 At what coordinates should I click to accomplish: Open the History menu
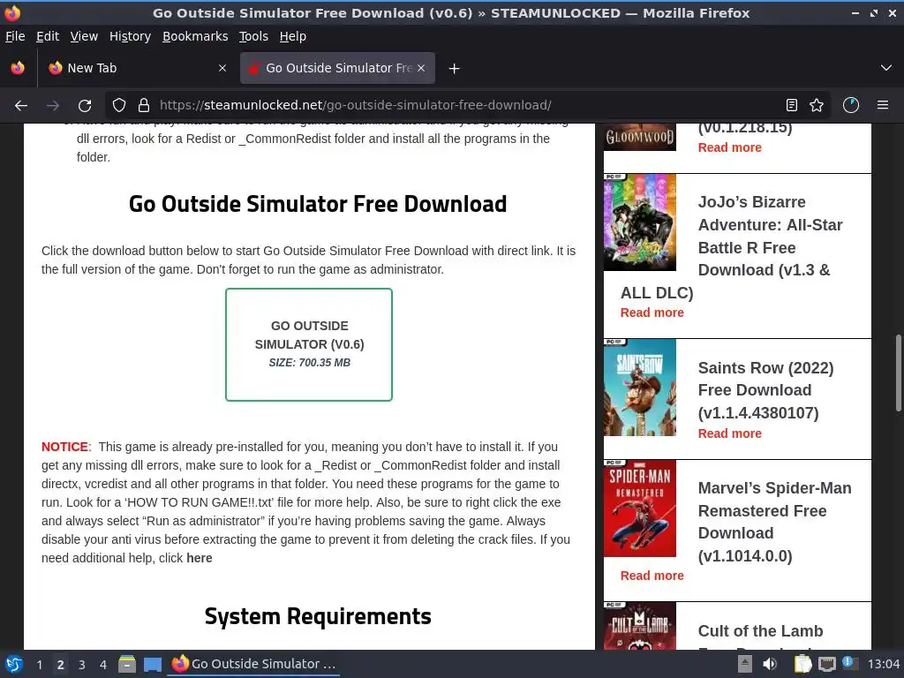[131, 36]
